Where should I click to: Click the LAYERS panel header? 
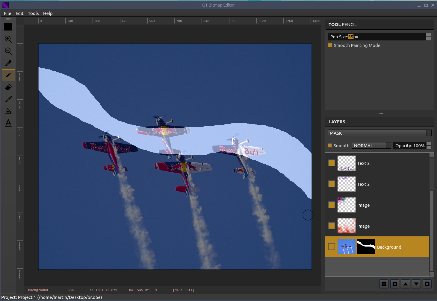(379, 122)
